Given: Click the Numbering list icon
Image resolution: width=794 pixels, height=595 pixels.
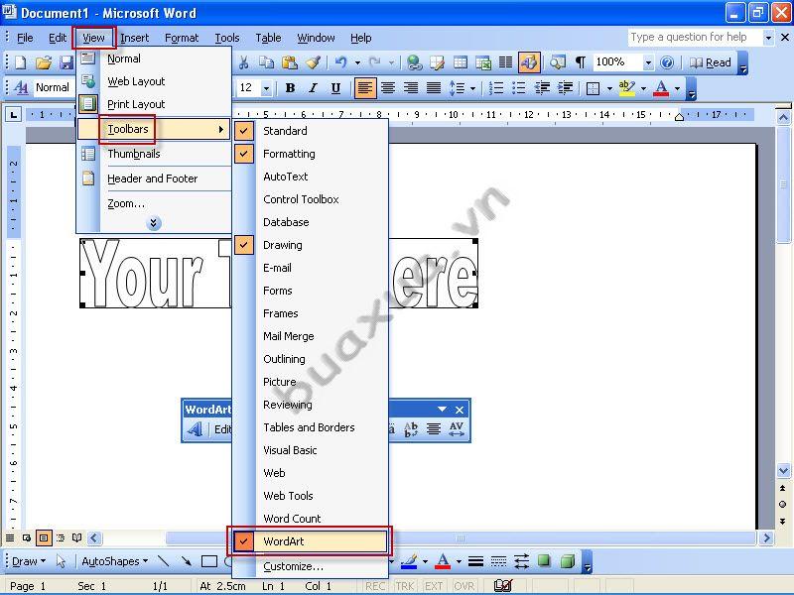Looking at the screenshot, I should 495,88.
